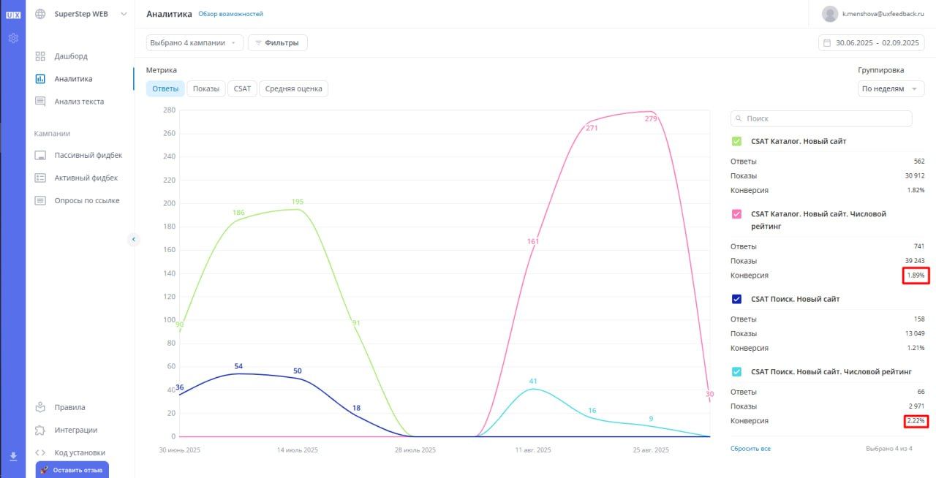Open Анализ текста section
Screen dimensions: 936x478
[78, 102]
